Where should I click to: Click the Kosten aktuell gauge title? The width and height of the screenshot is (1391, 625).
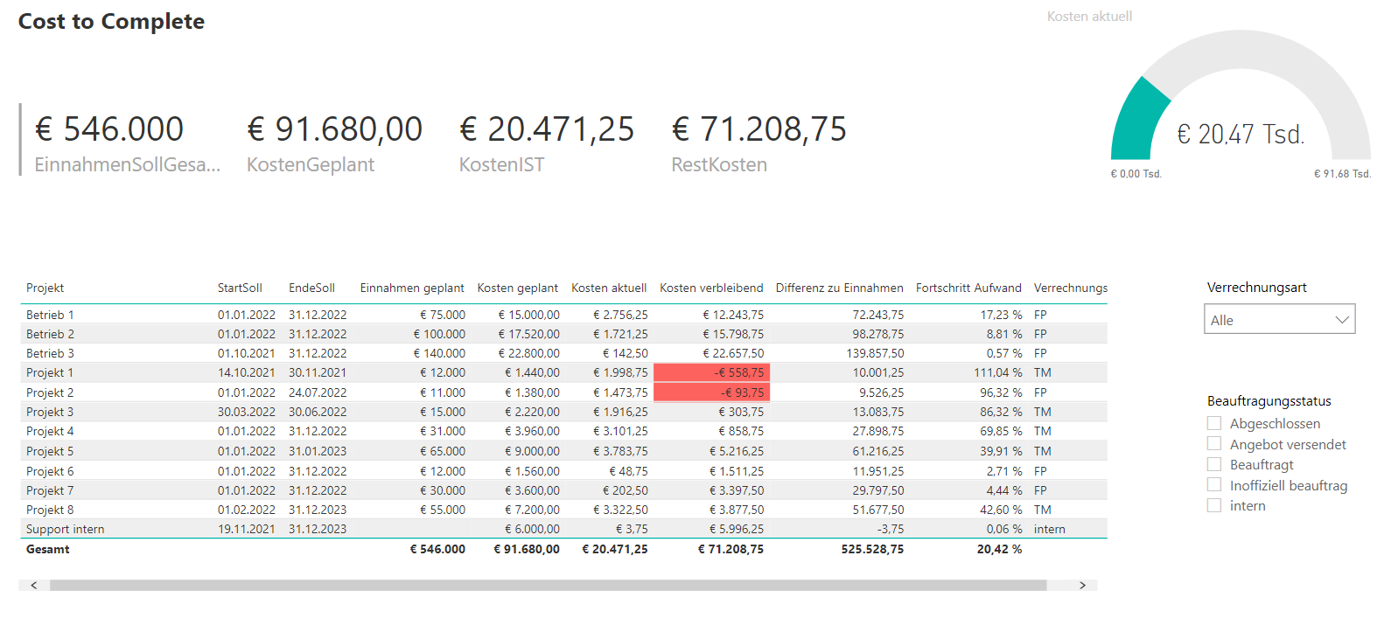click(x=1089, y=16)
